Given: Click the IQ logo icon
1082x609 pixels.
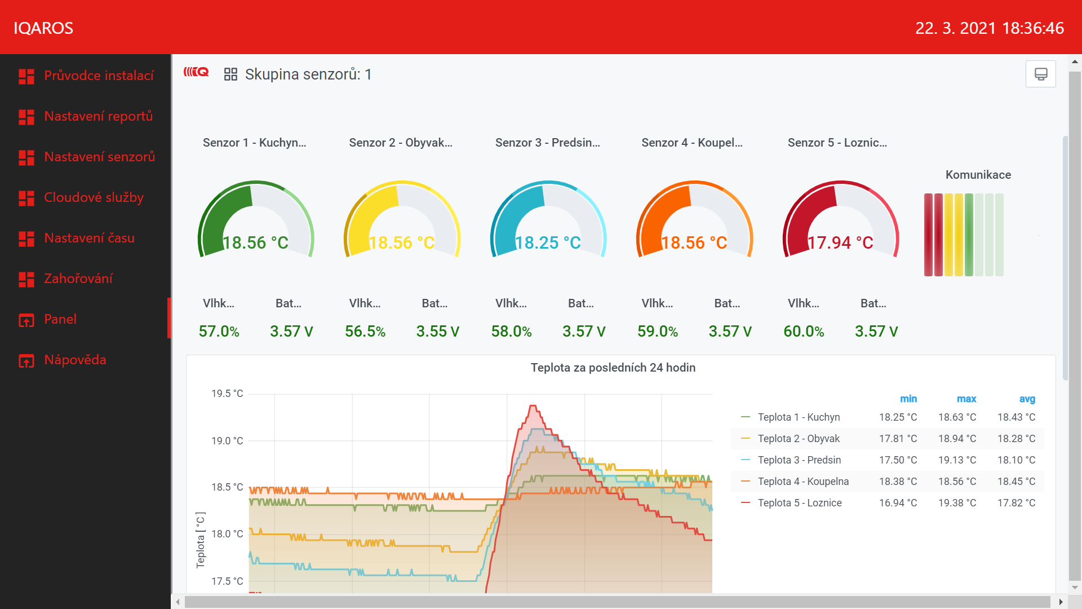Looking at the screenshot, I should click(196, 72).
